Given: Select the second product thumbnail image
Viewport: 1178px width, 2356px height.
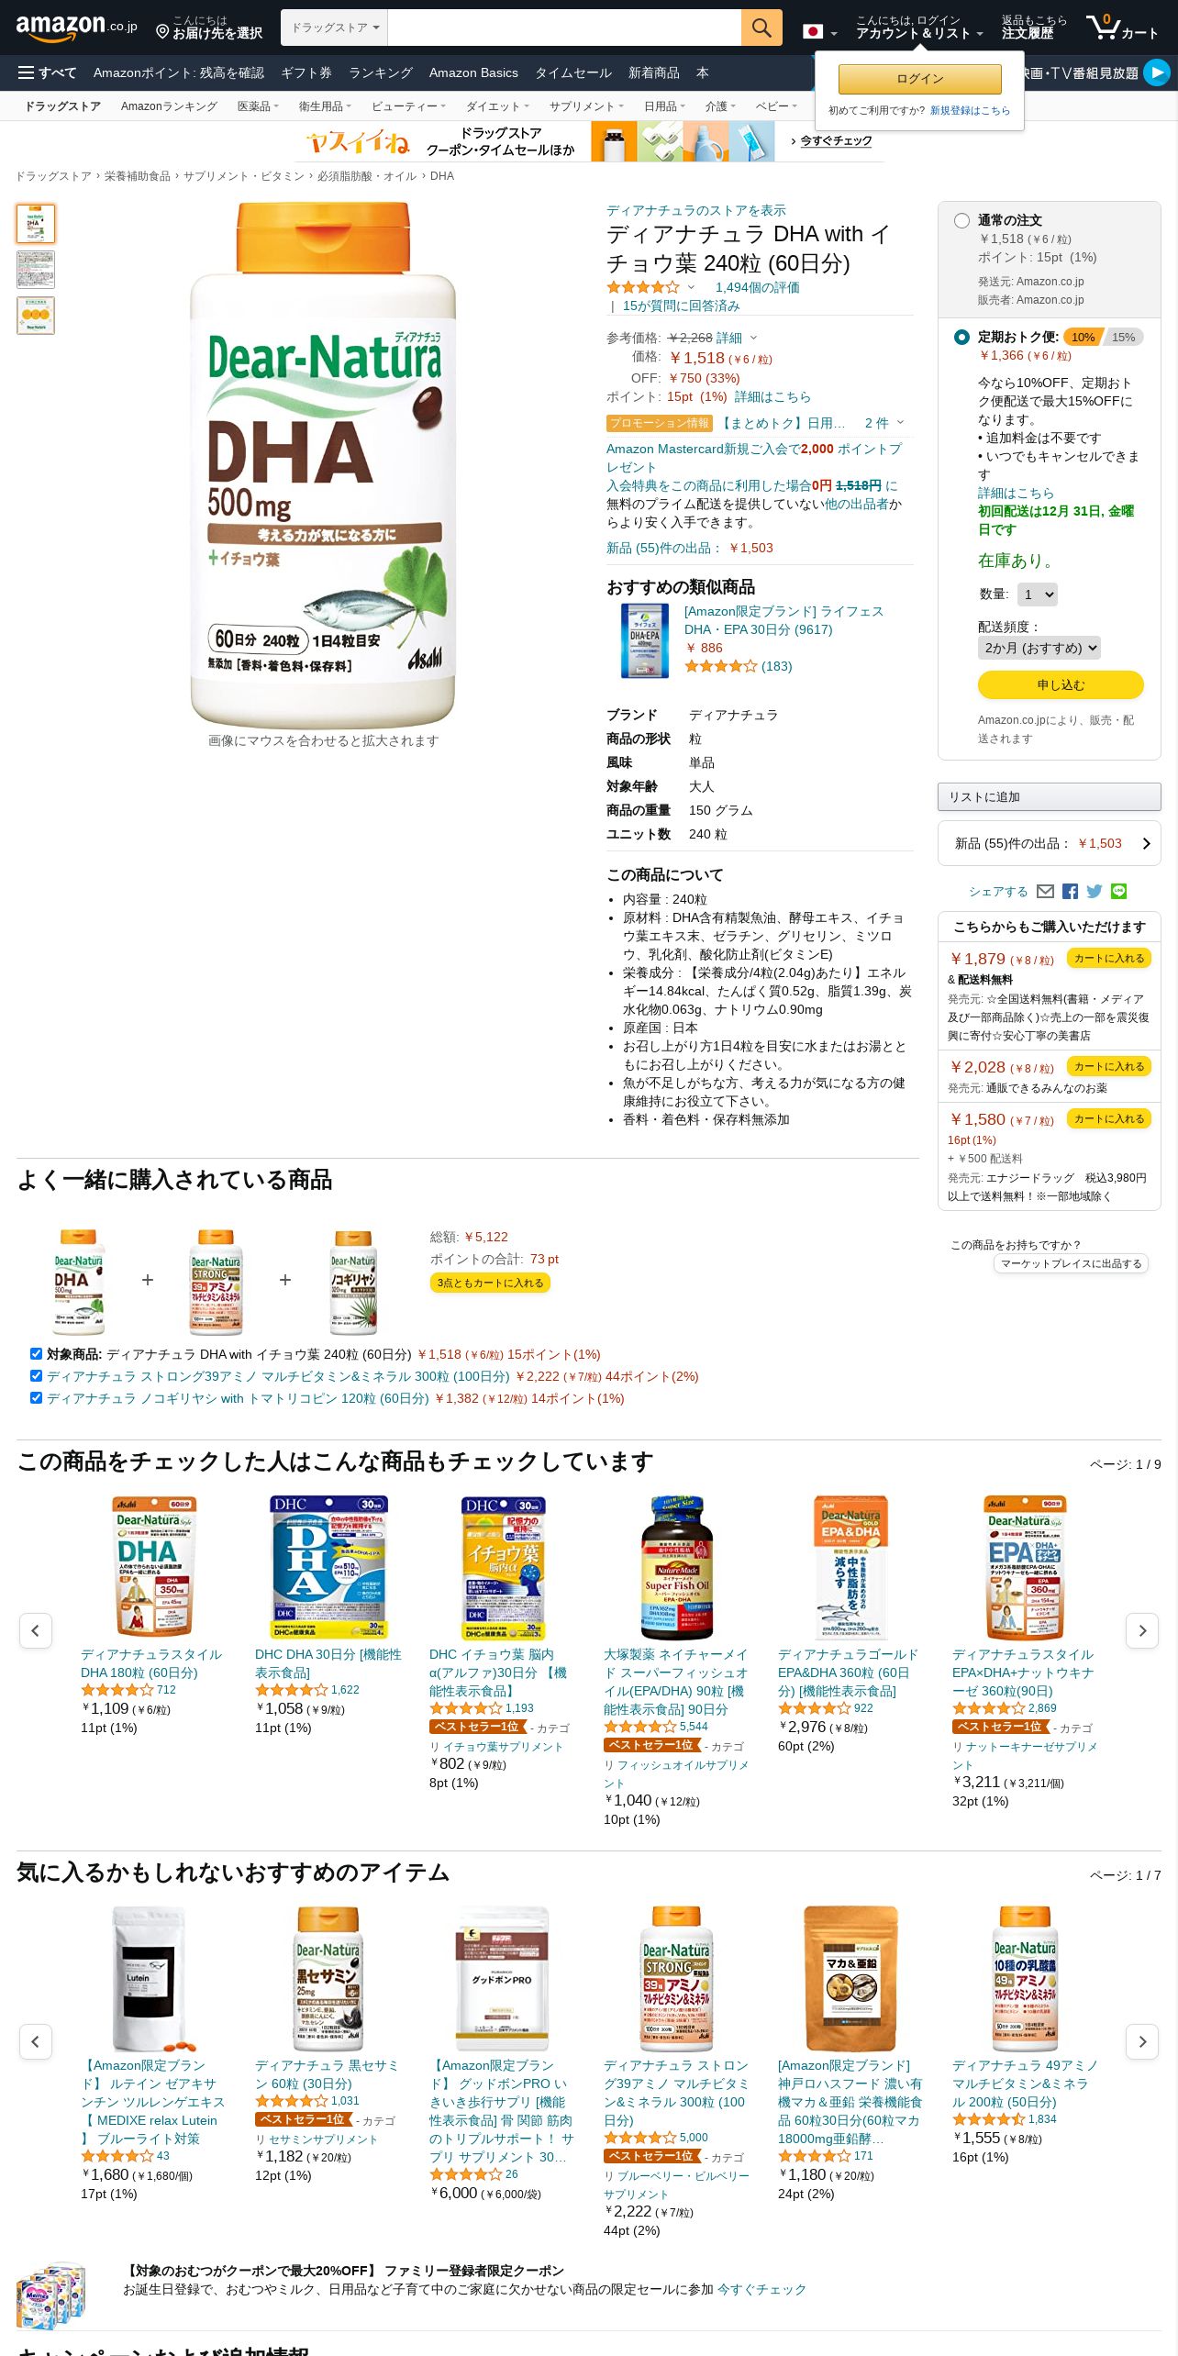Looking at the screenshot, I should [x=36, y=270].
